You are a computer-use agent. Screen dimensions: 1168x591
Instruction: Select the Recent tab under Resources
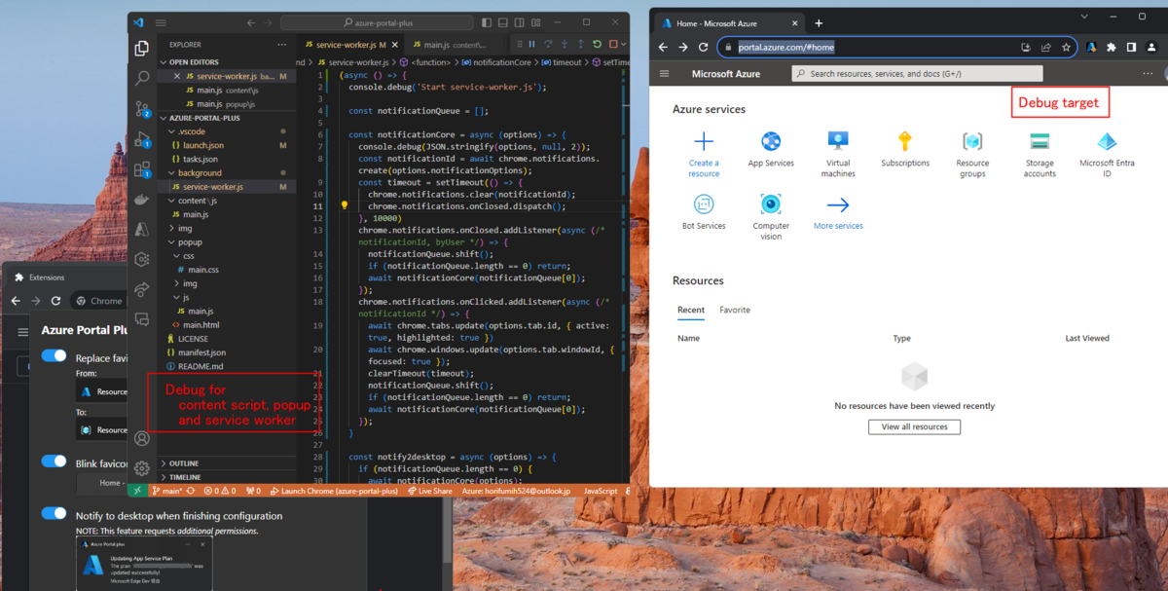691,310
